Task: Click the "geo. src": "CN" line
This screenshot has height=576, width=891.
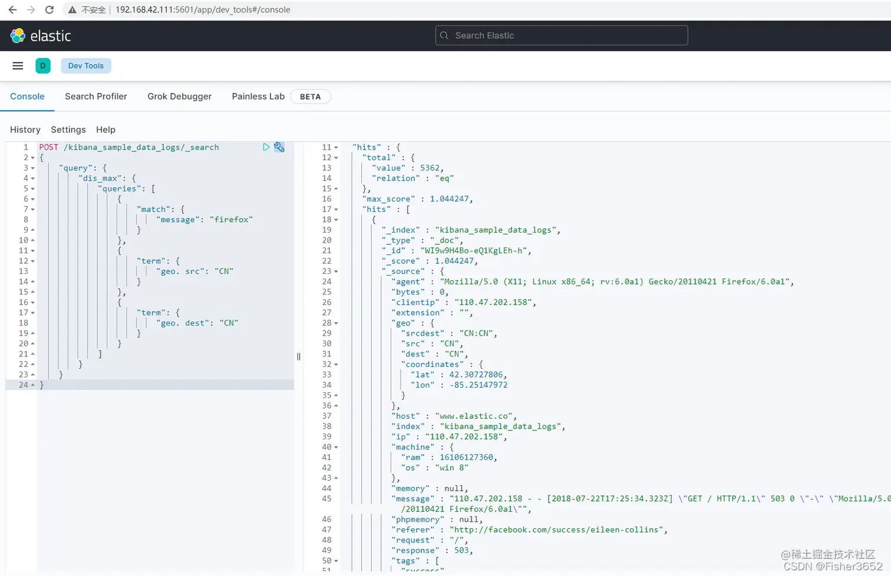Action: 195,272
